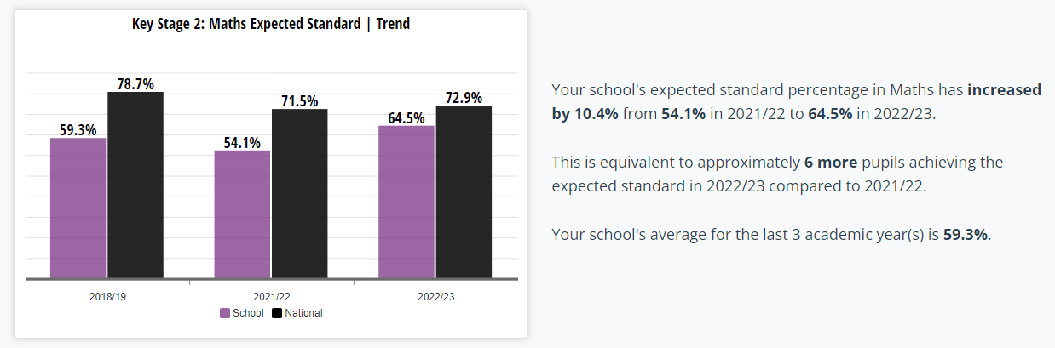1055x348 pixels.
Task: Select the 2022/23 School bar
Action: pos(406,202)
